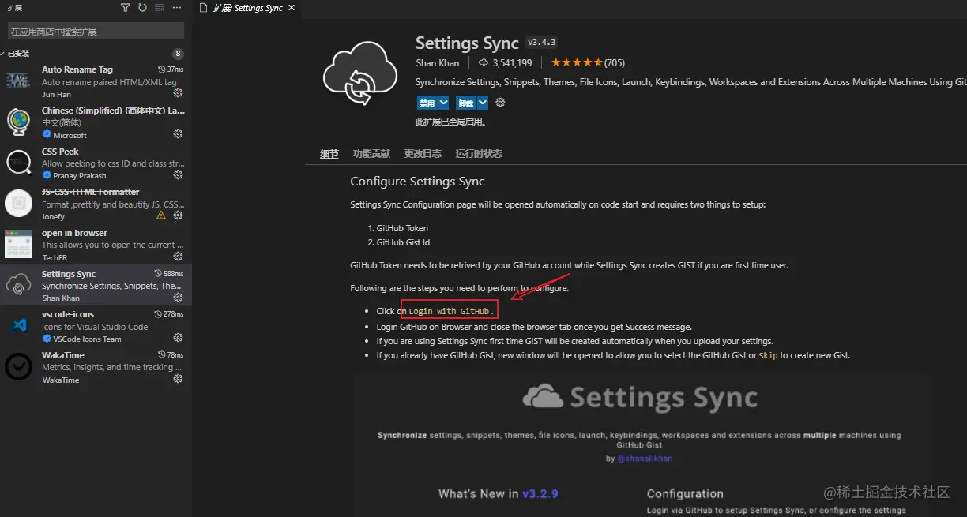This screenshot has height=517, width=967.
Task: Focus the extension marketplace search box
Action: (x=96, y=31)
